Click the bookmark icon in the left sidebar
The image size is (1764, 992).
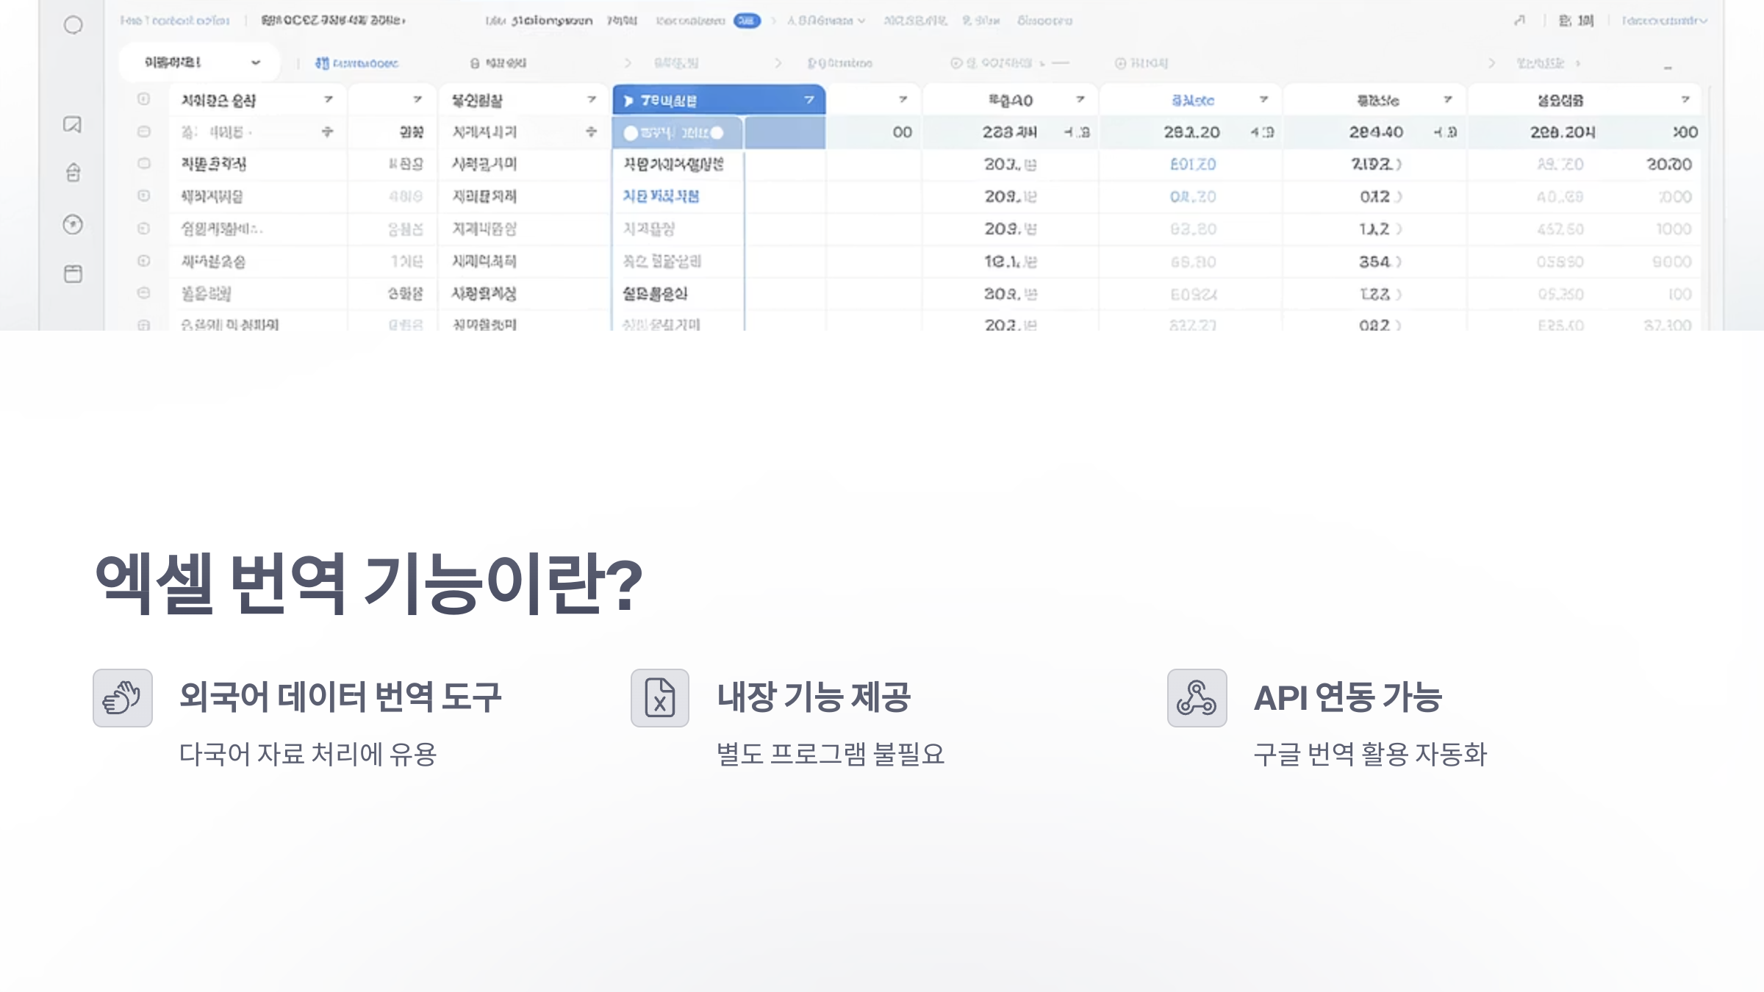(73, 124)
